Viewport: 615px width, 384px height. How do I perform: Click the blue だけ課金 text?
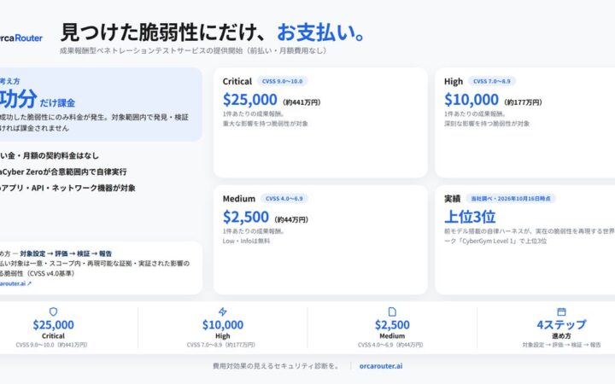pyautogui.click(x=57, y=103)
